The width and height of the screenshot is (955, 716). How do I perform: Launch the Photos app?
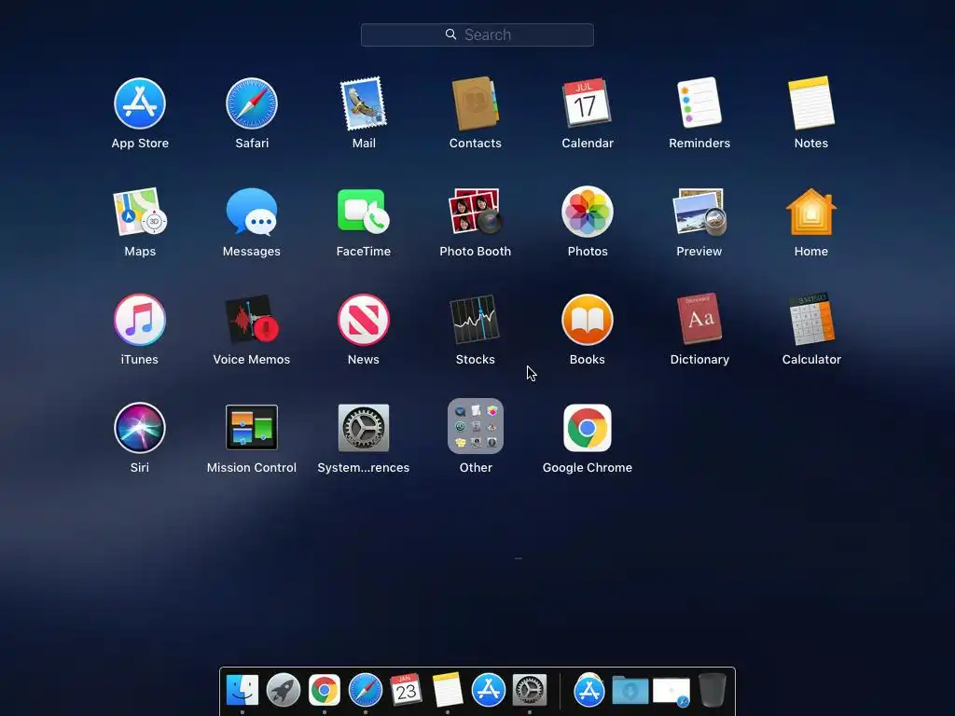click(588, 212)
